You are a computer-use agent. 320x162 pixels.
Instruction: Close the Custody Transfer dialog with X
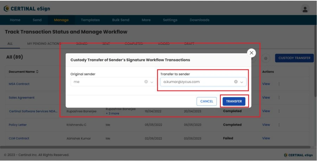click(x=251, y=53)
